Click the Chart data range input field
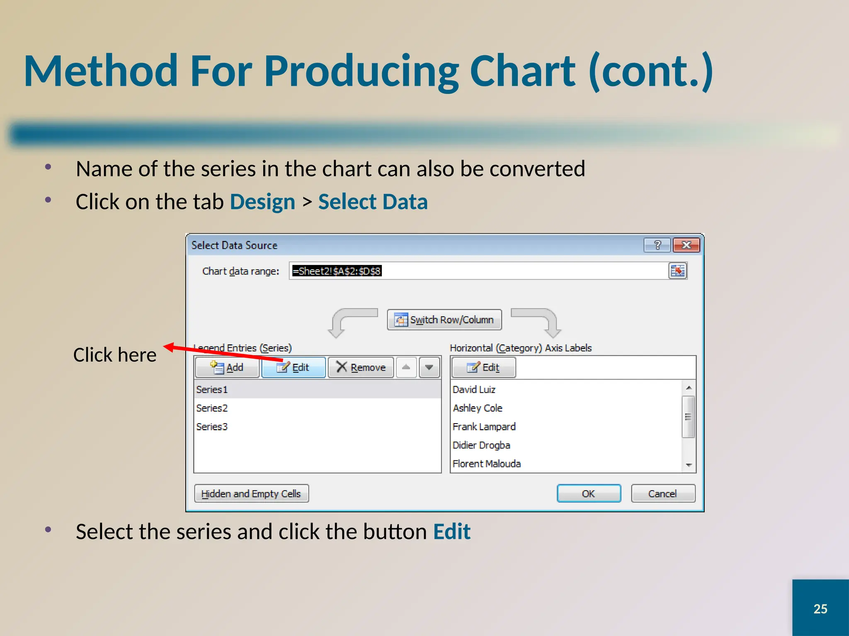The image size is (849, 636). [x=479, y=271]
